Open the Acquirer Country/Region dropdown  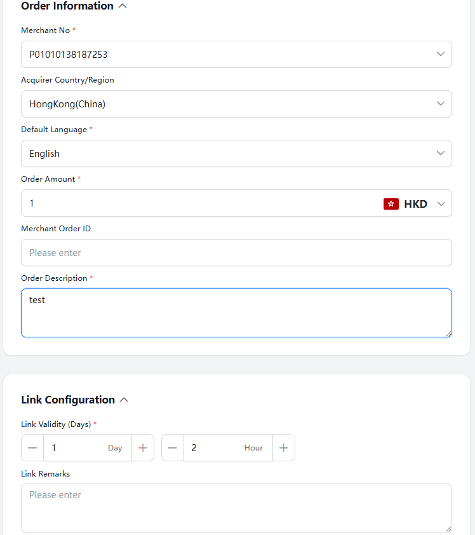click(x=441, y=104)
